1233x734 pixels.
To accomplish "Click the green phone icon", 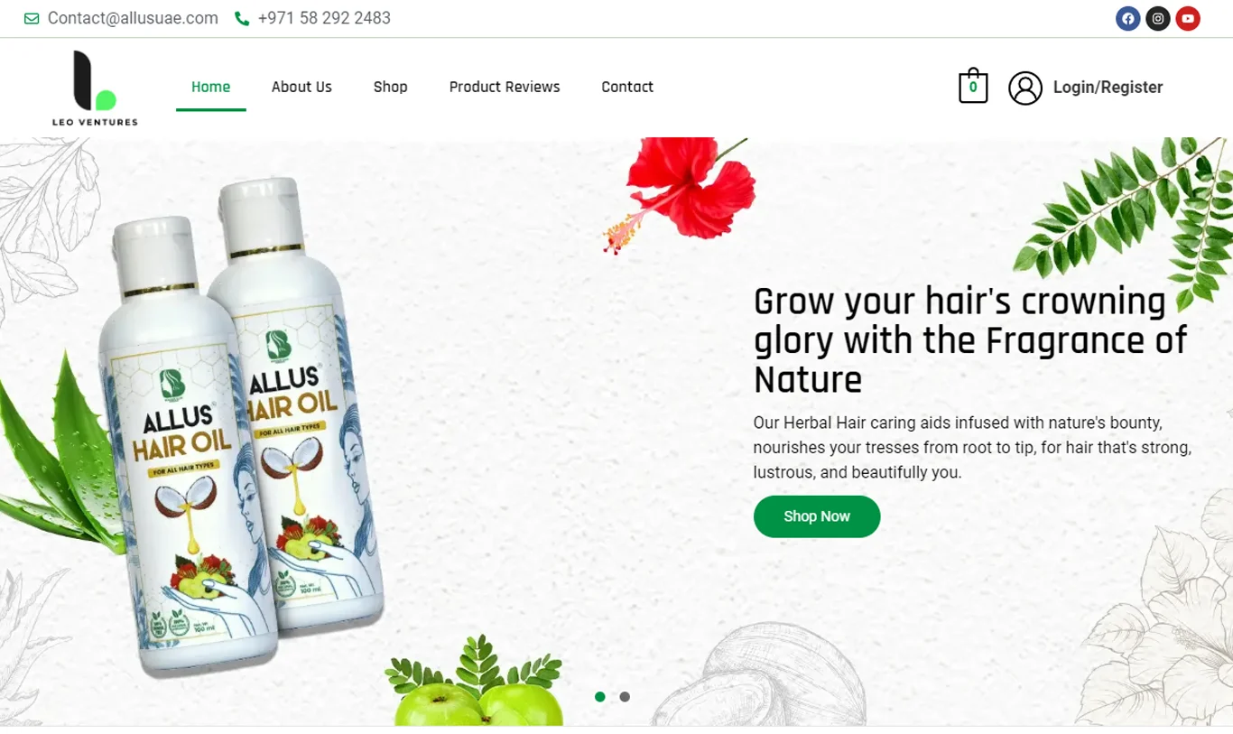I will 242,18.
